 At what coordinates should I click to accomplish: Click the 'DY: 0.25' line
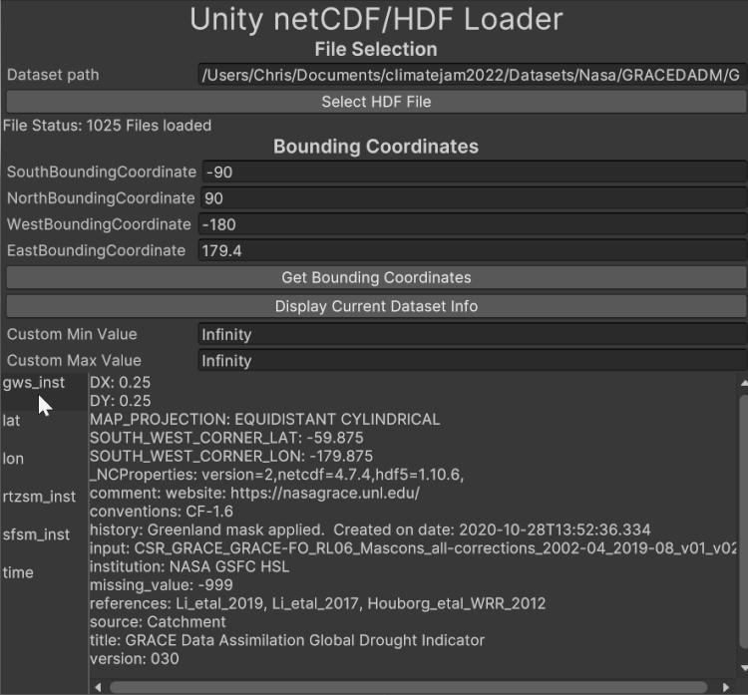click(x=121, y=401)
